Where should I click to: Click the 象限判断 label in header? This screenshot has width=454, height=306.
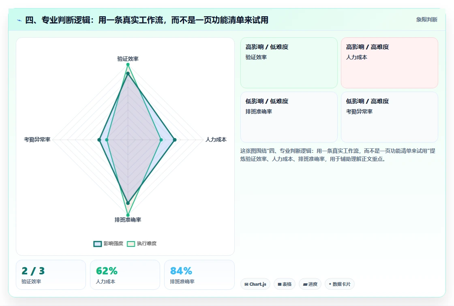(x=426, y=20)
